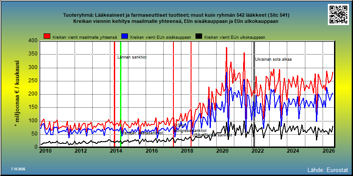Click the x-axis label 2016
The height and width of the screenshot is (176, 353).
(x=151, y=150)
